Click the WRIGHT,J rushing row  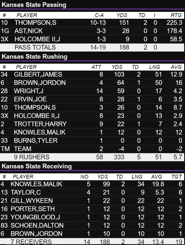click(92, 91)
